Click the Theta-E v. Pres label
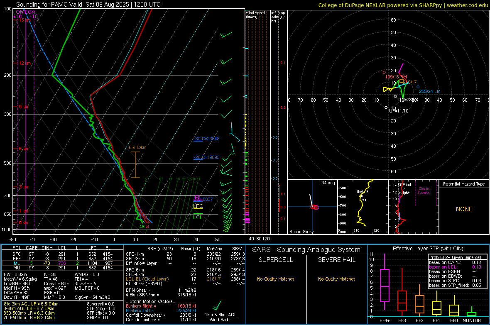Screen dimensions: 490x325 363,196
